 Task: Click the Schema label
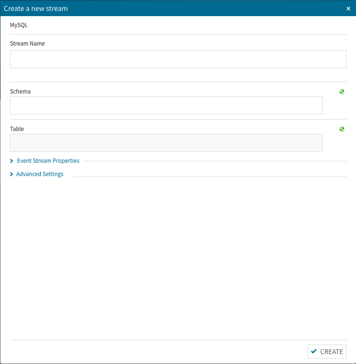tap(20, 92)
